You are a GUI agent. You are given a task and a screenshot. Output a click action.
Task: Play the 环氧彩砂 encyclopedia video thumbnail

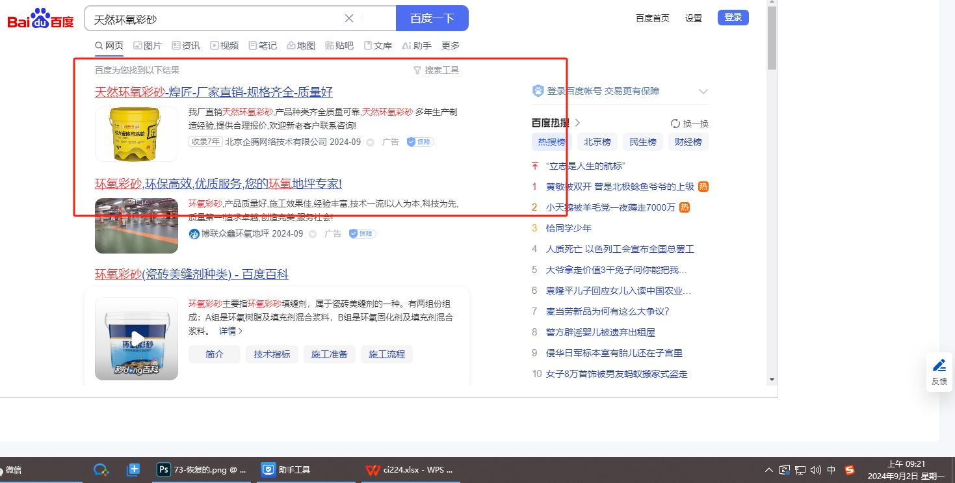(x=137, y=339)
